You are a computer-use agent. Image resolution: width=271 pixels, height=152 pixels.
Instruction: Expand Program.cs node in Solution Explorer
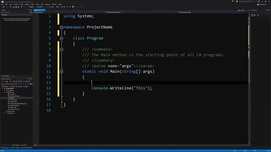[x=4, y=113]
